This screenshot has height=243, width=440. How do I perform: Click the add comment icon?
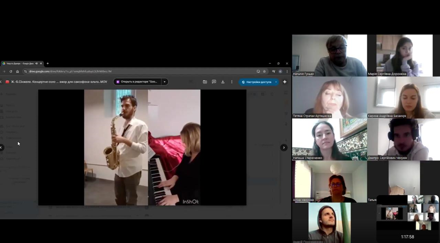(x=214, y=82)
